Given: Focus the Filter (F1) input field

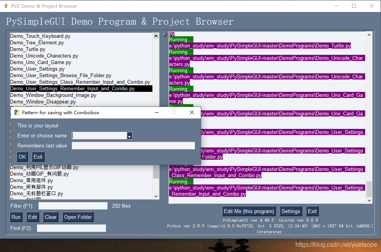Looking at the screenshot, I should click(x=73, y=206).
